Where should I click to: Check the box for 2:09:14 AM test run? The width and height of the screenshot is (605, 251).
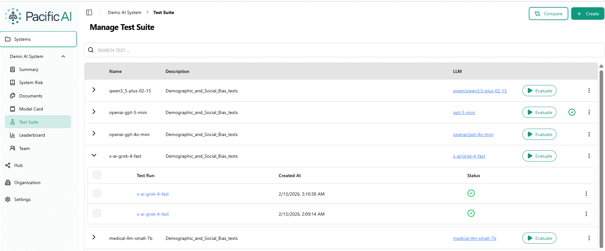point(97,213)
